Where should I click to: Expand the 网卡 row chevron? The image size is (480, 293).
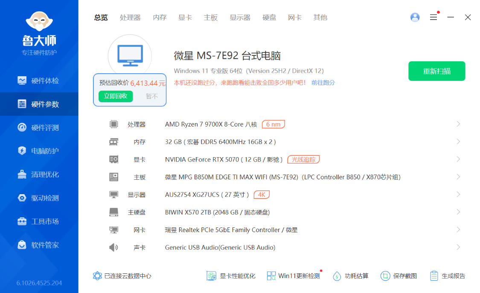458,230
